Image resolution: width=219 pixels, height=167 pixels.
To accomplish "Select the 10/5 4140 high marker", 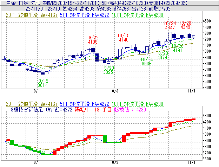I will pyautogui.click(x=124, y=38).
